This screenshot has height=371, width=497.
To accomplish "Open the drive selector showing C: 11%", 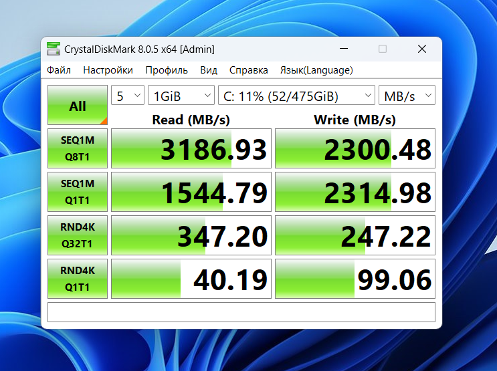I will [297, 95].
